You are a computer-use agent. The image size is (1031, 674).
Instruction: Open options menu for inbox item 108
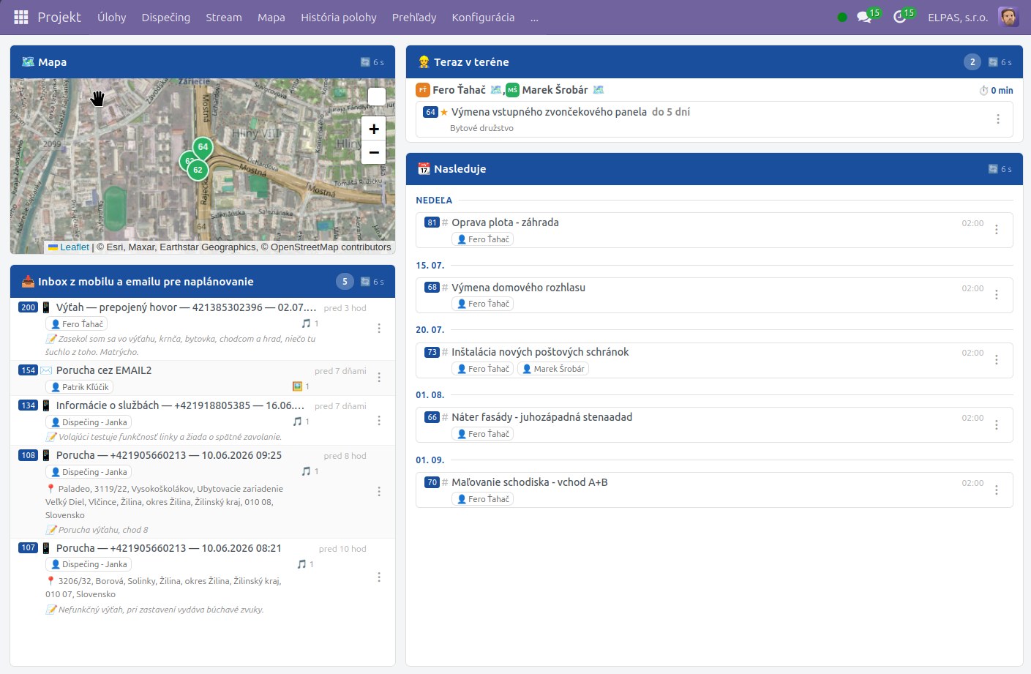pos(379,492)
